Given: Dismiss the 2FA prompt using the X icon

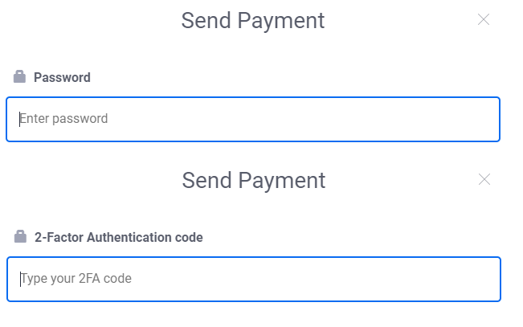Looking at the screenshot, I should pos(484,180).
